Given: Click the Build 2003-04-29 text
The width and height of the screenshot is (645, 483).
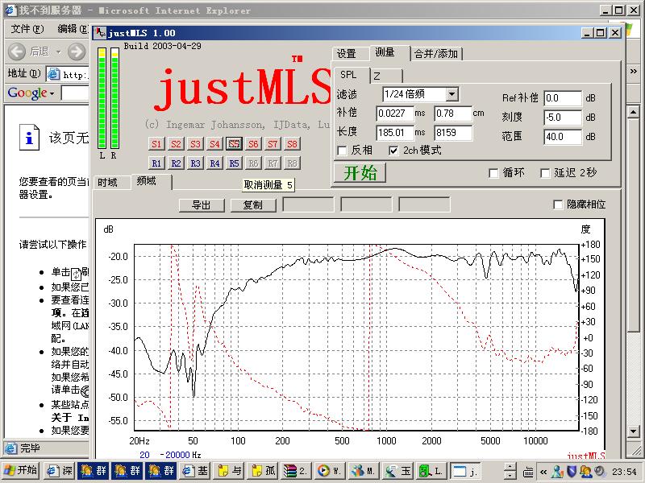Looking at the screenshot, I should (163, 46).
